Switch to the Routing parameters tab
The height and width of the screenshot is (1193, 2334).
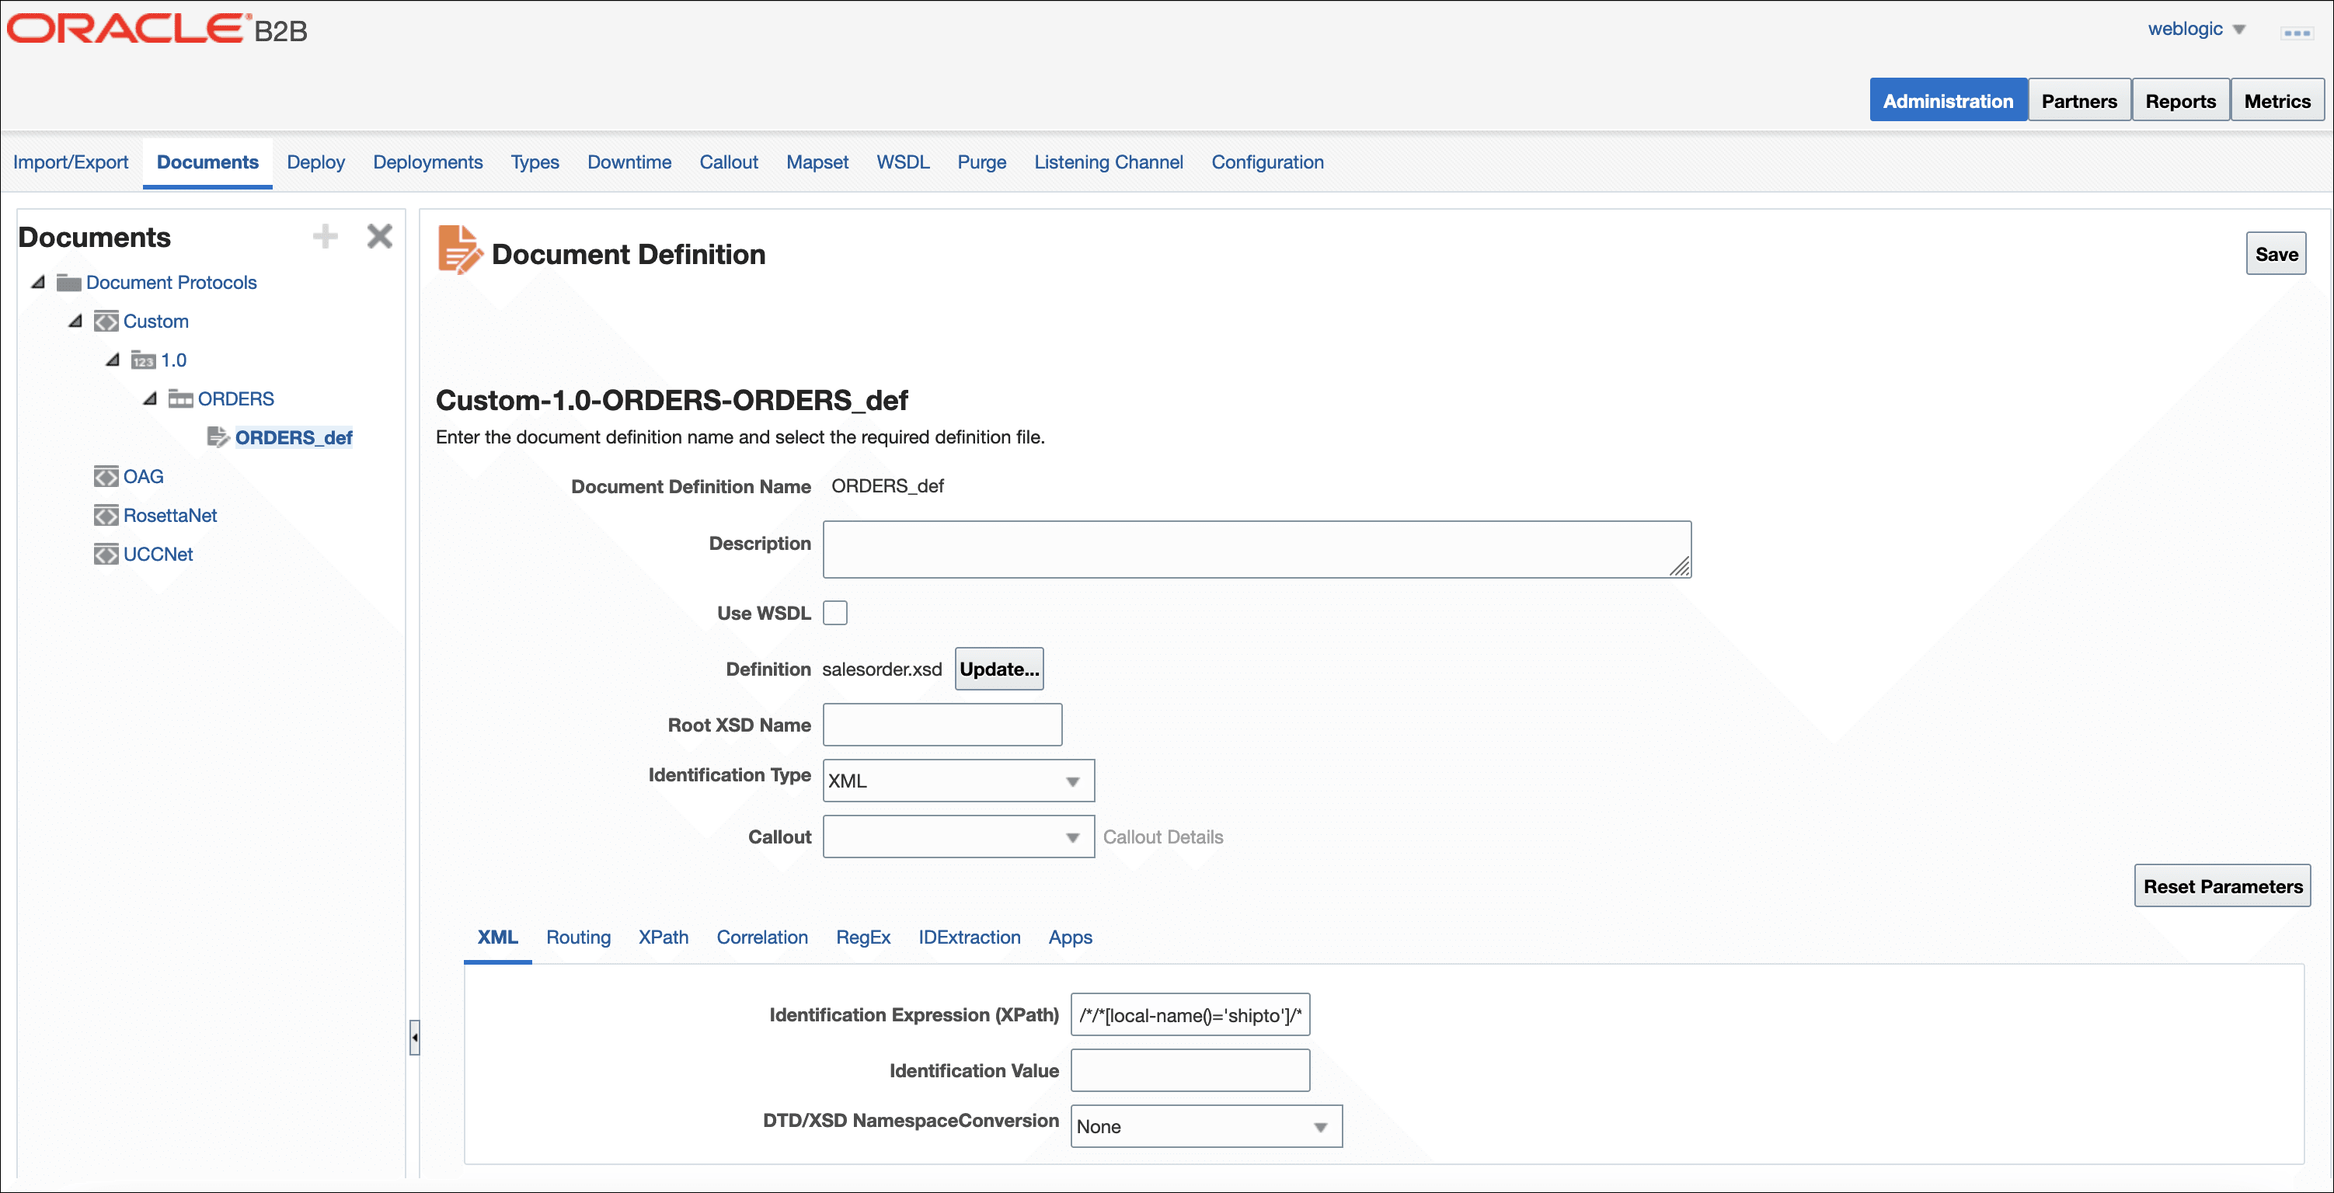[x=578, y=937]
